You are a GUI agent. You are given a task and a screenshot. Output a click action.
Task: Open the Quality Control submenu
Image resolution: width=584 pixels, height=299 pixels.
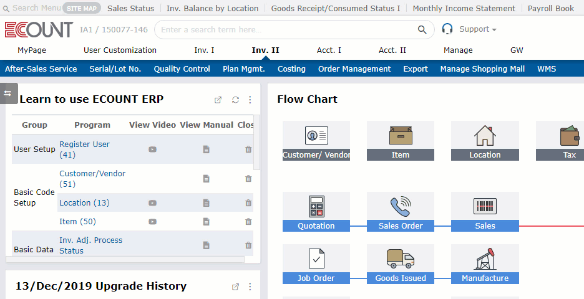point(182,69)
